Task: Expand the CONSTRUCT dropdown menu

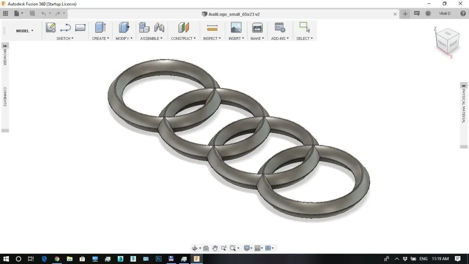Action: coord(183,38)
